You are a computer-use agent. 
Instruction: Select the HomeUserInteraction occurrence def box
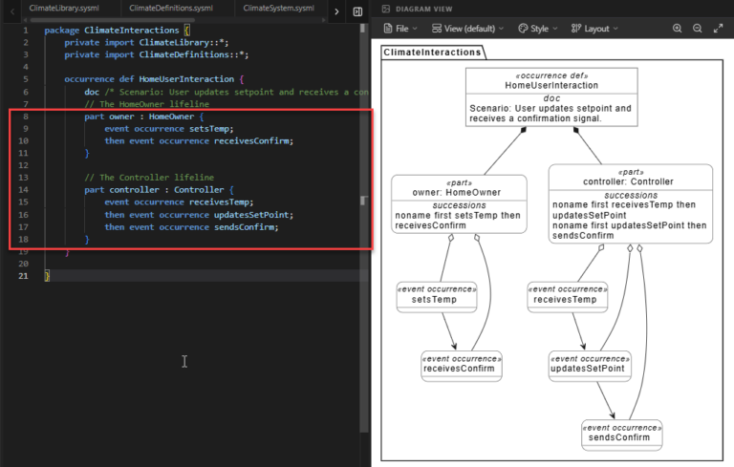pos(551,96)
